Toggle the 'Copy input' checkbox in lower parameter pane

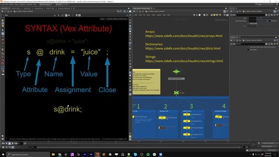click(248, 47)
